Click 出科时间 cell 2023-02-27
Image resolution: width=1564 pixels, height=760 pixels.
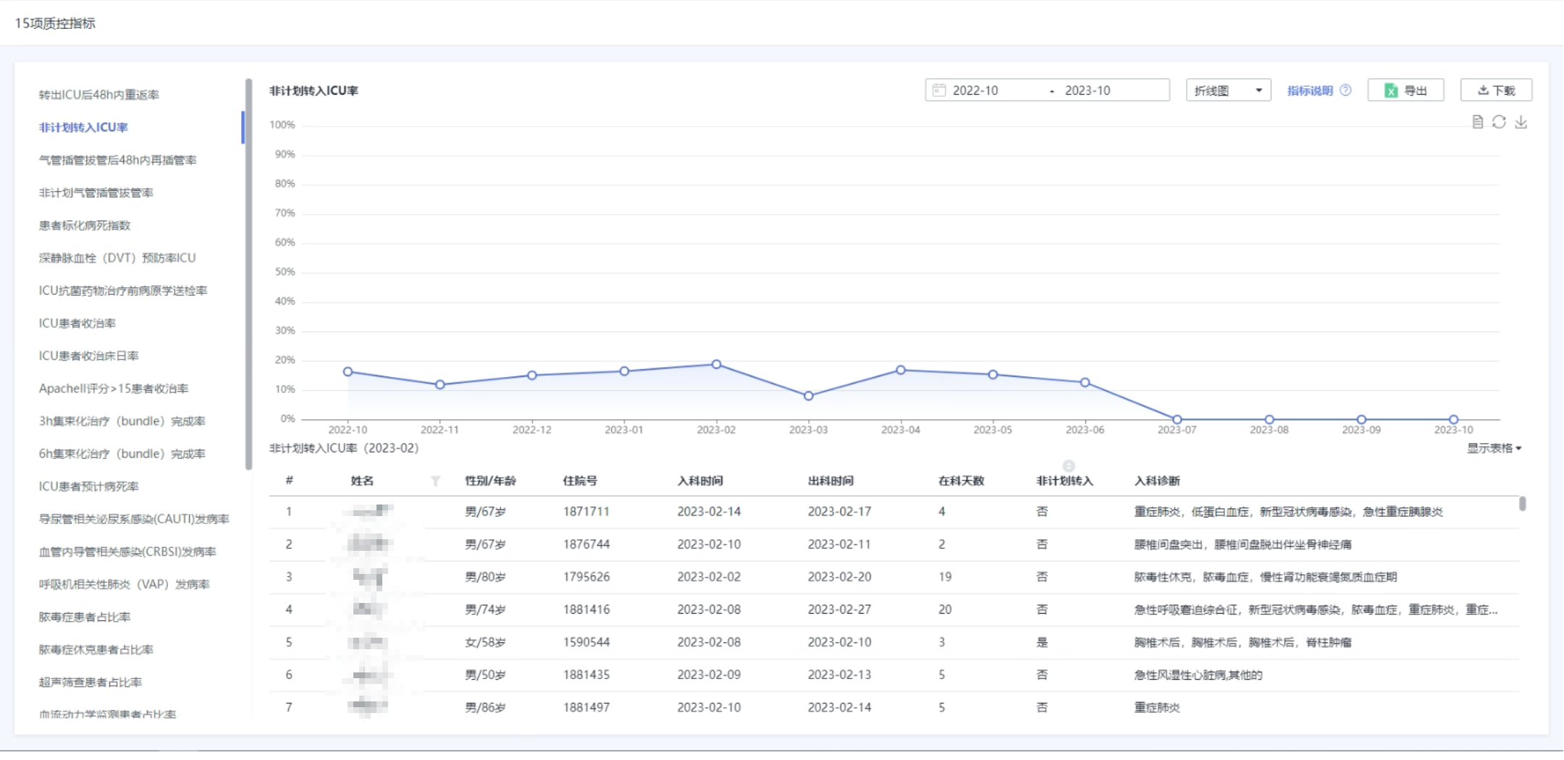click(839, 609)
